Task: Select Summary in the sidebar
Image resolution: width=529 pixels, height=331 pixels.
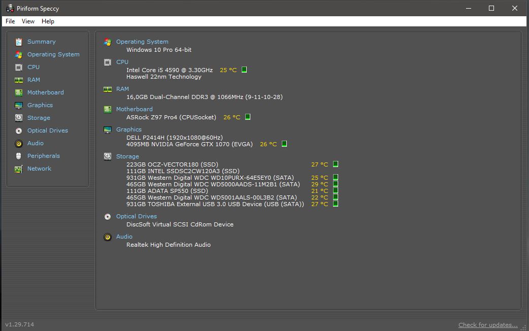Action: point(42,42)
